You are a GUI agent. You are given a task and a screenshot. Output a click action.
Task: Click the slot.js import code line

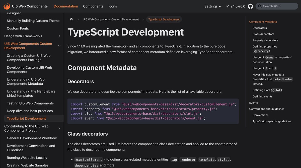[136, 114]
